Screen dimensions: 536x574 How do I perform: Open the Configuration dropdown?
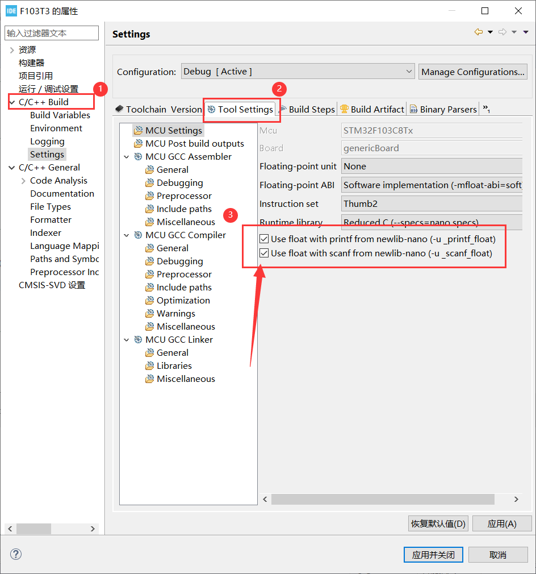[x=410, y=71]
